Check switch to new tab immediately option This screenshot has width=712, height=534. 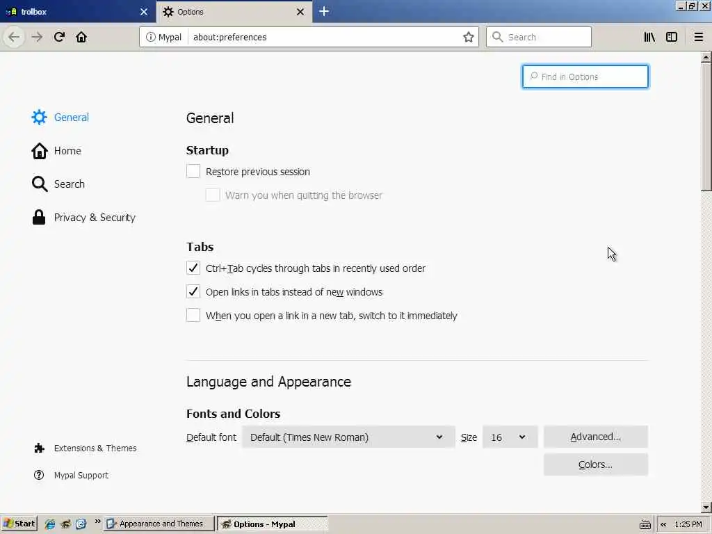(x=193, y=315)
